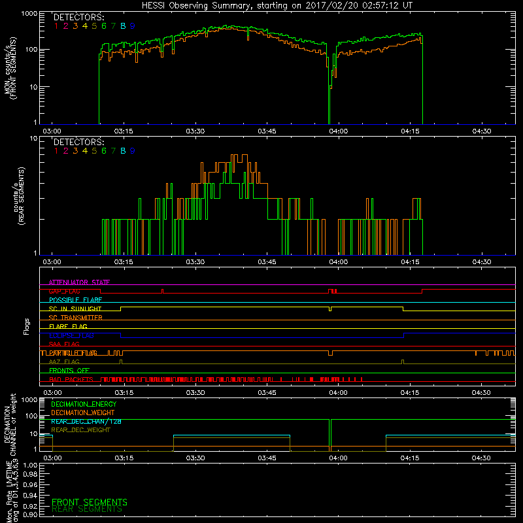Click the PARTICLE_FLAG label
The width and height of the screenshot is (523, 523).
[73, 353]
